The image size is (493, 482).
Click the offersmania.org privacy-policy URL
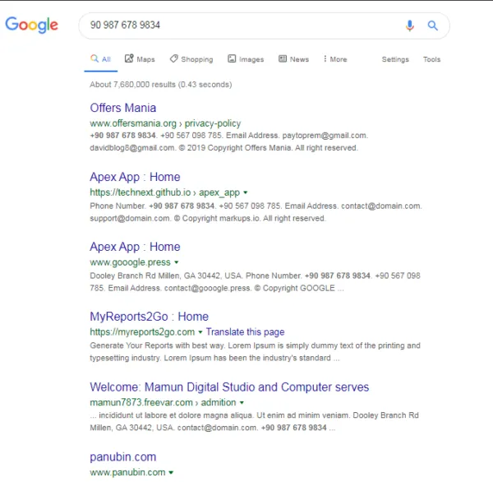[x=165, y=123]
